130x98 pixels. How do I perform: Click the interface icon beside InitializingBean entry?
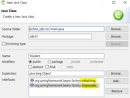32,80
